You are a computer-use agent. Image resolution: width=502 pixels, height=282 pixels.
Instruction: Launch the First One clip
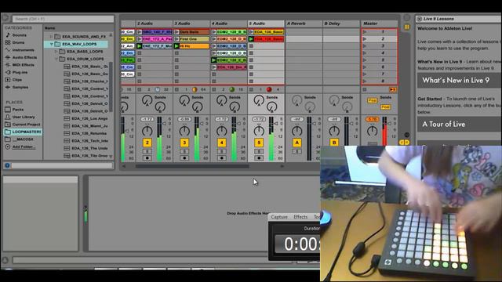[176, 39]
